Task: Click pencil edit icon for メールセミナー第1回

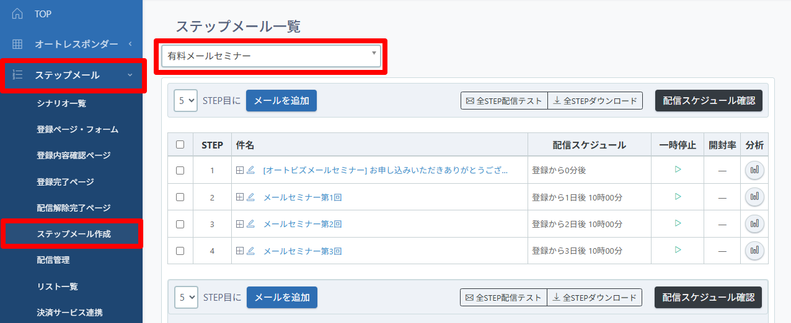Action: tap(251, 197)
